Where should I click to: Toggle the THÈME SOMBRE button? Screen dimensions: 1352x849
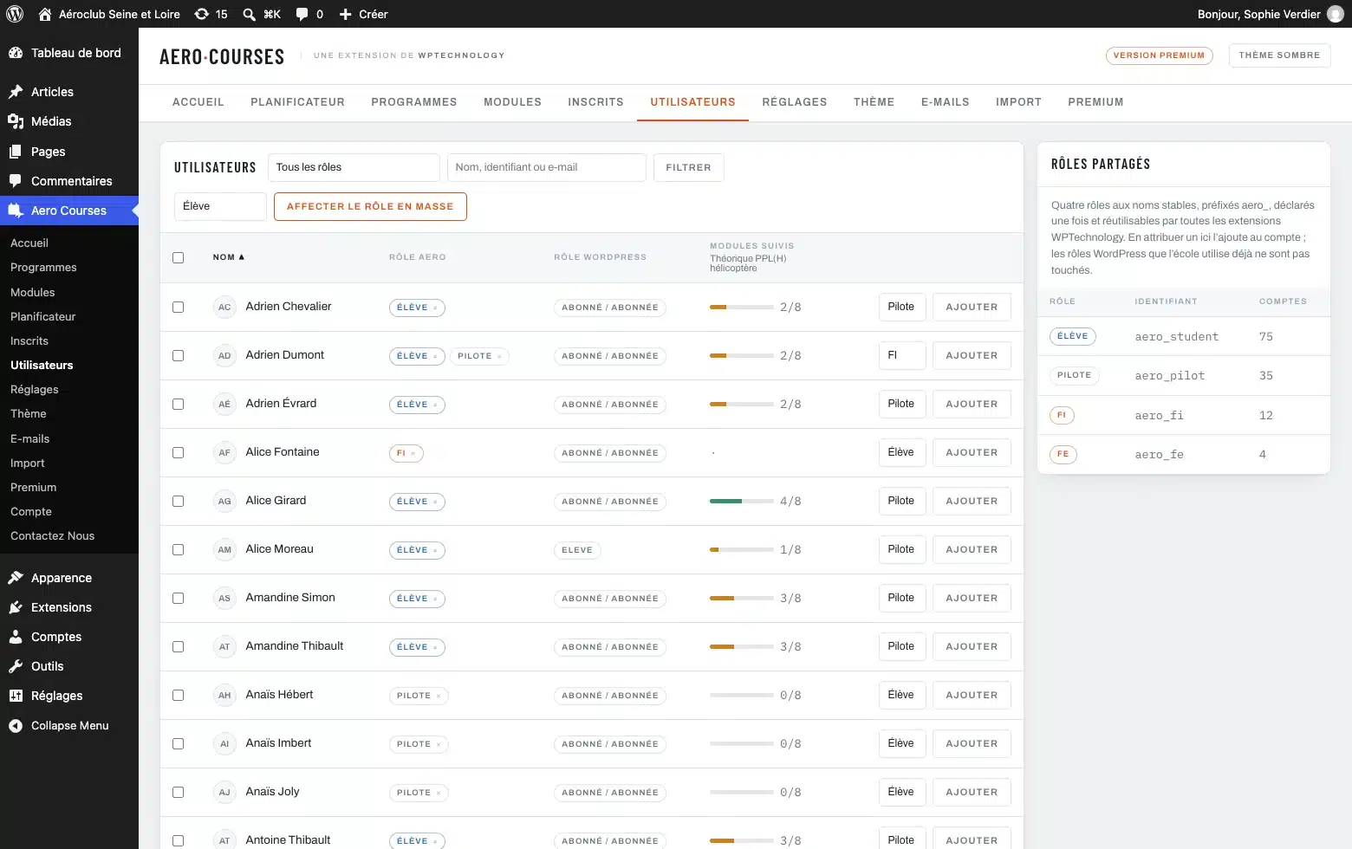pyautogui.click(x=1279, y=55)
